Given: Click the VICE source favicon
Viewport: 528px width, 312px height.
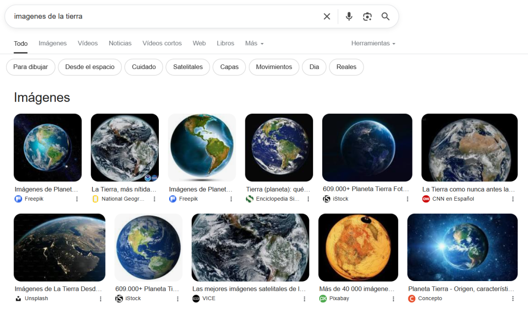Looking at the screenshot, I should click(196, 299).
